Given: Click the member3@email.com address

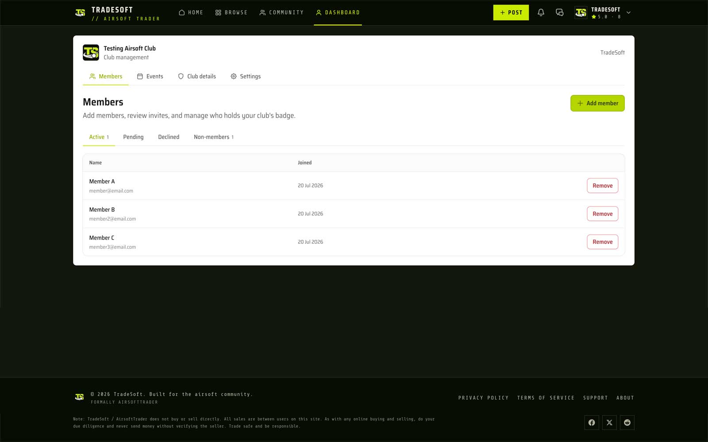Looking at the screenshot, I should 112,247.
